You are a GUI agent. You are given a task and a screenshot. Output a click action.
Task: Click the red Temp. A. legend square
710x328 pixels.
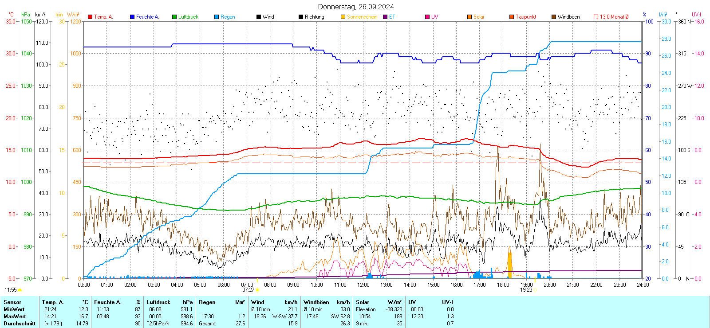(x=90, y=17)
